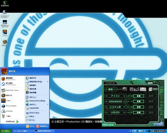This screenshot has width=167, height=133.
Task: Open 搜尋 (Search) from Start menu
Action: coord(37,116)
